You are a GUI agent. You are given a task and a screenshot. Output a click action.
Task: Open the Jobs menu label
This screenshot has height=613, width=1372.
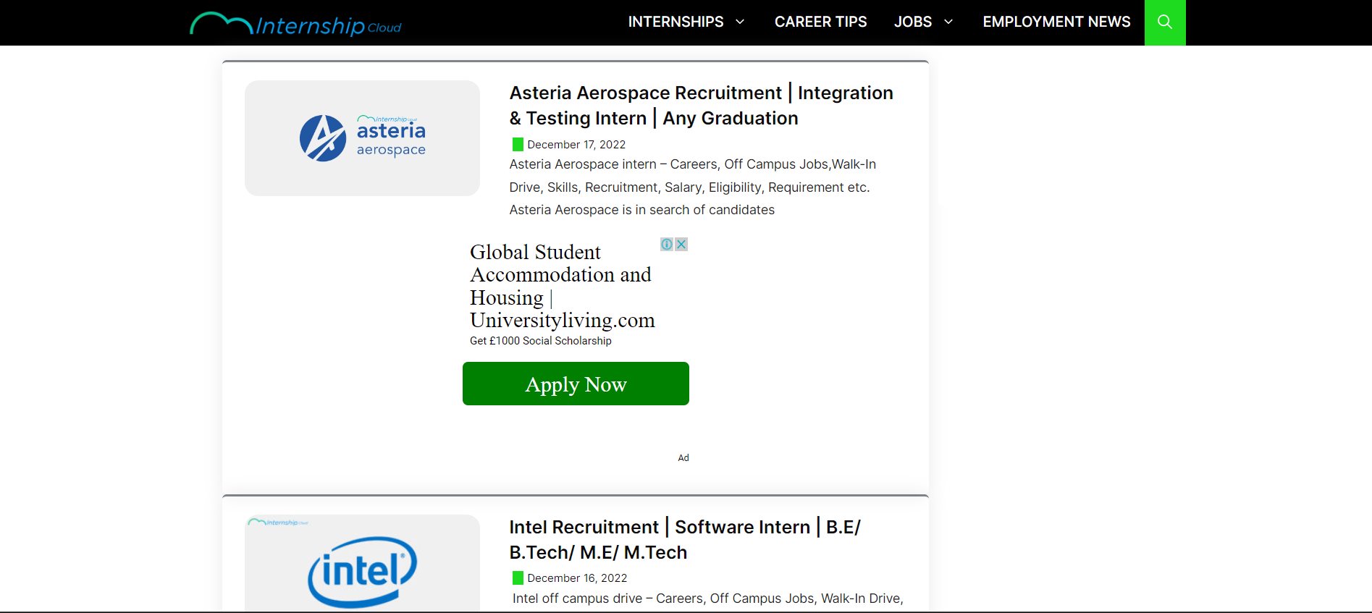click(x=912, y=22)
